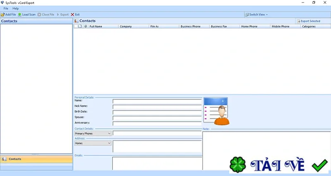The width and height of the screenshot is (331, 176).
Task: Click the Add File toolbar icon
Action: (x=2, y=14)
